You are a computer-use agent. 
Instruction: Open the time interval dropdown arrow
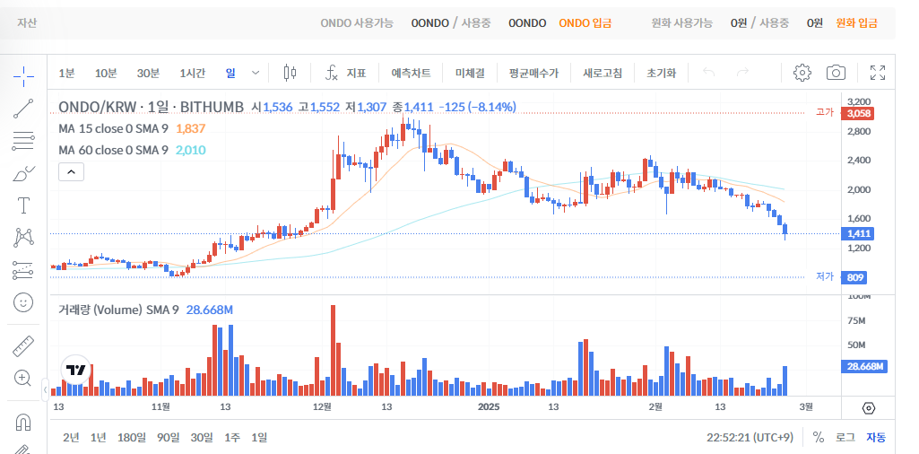256,73
